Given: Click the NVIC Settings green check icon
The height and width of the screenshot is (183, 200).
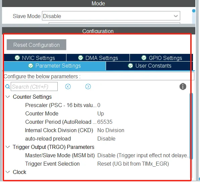Looking at the screenshot, I should pos(17,58).
